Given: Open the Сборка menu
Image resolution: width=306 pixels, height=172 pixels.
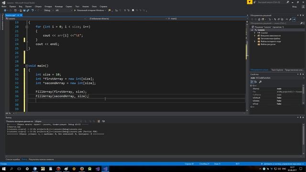Looking at the screenshot, I should point(38,6).
